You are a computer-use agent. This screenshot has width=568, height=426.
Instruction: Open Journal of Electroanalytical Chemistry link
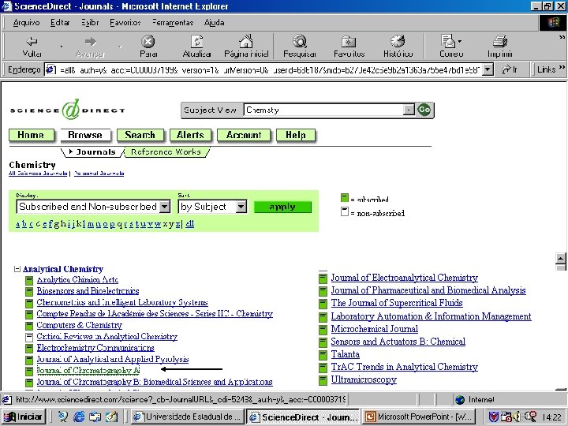(404, 278)
